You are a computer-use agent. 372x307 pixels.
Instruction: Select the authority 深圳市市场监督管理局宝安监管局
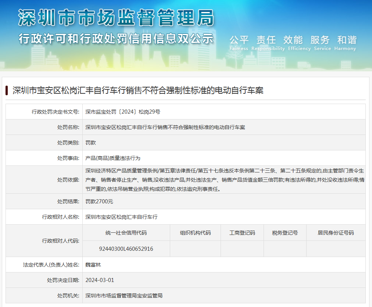click(x=124, y=296)
